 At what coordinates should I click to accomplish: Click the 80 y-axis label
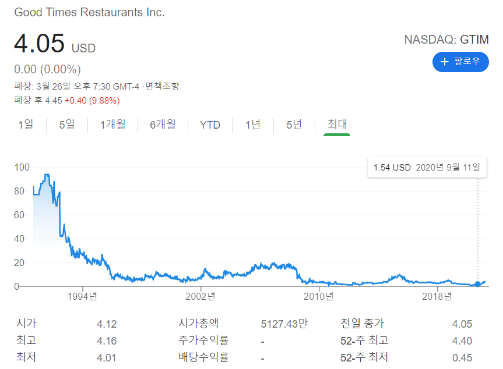point(19,191)
